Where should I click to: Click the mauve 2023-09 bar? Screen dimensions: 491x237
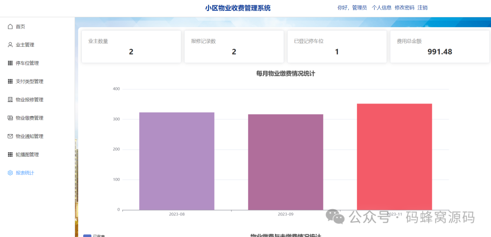tap(286, 162)
